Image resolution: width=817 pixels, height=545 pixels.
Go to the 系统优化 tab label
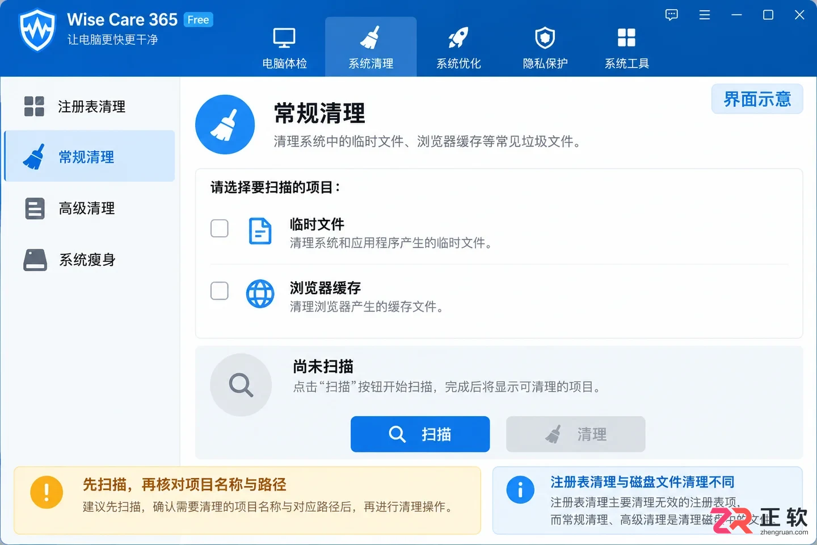click(458, 64)
